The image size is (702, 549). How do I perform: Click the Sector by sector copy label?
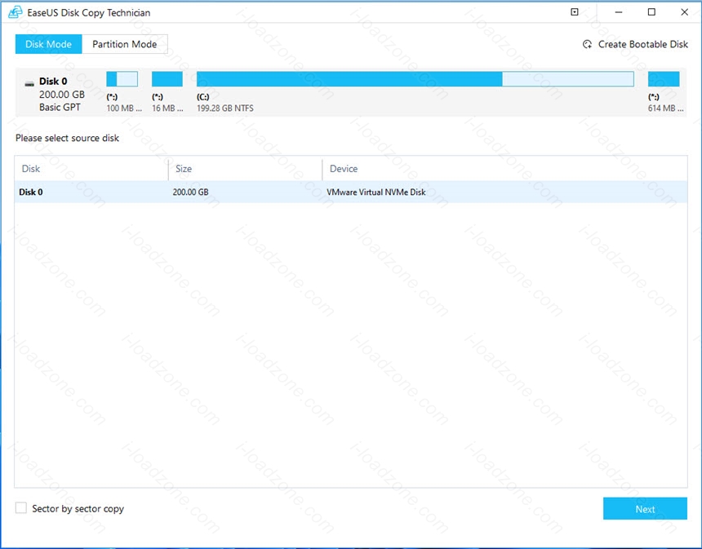point(78,509)
